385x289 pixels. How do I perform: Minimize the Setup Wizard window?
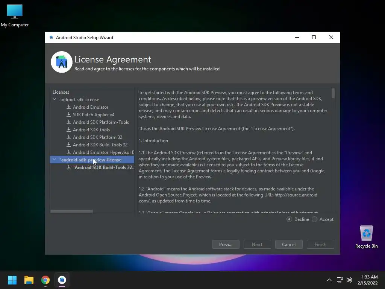pyautogui.click(x=297, y=37)
